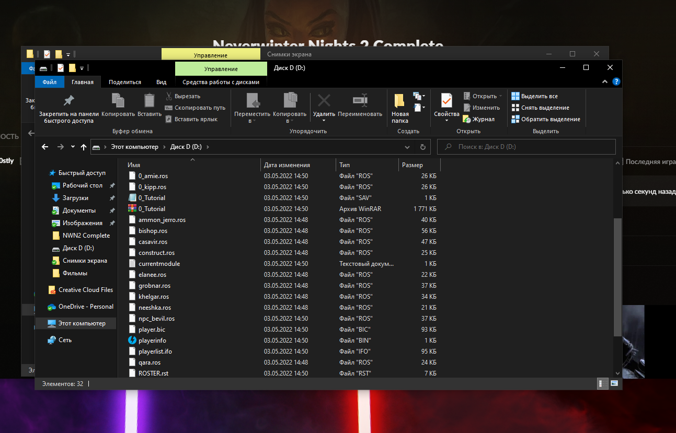Open NWN2 Complete folder in sidebar

tap(86, 236)
